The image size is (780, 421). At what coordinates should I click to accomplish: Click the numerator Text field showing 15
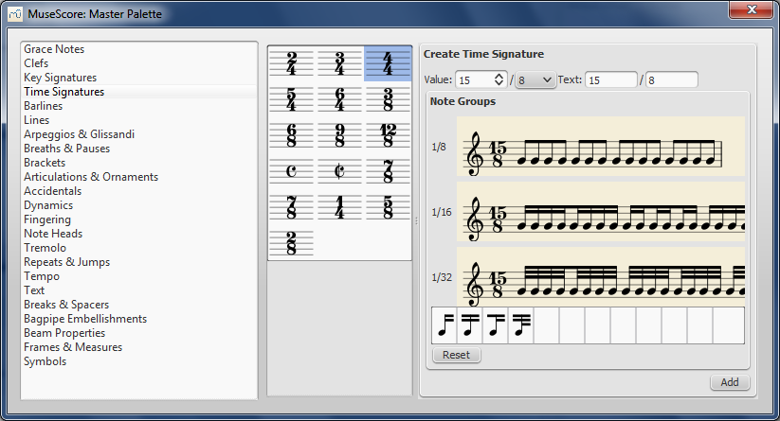tap(611, 79)
